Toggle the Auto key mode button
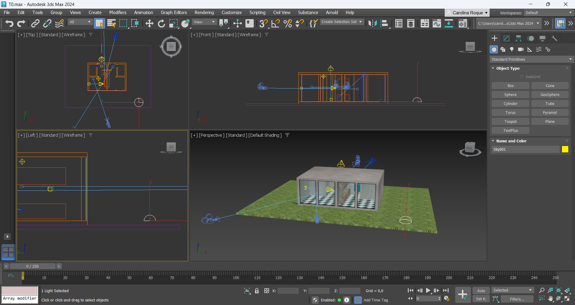 pyautogui.click(x=481, y=291)
